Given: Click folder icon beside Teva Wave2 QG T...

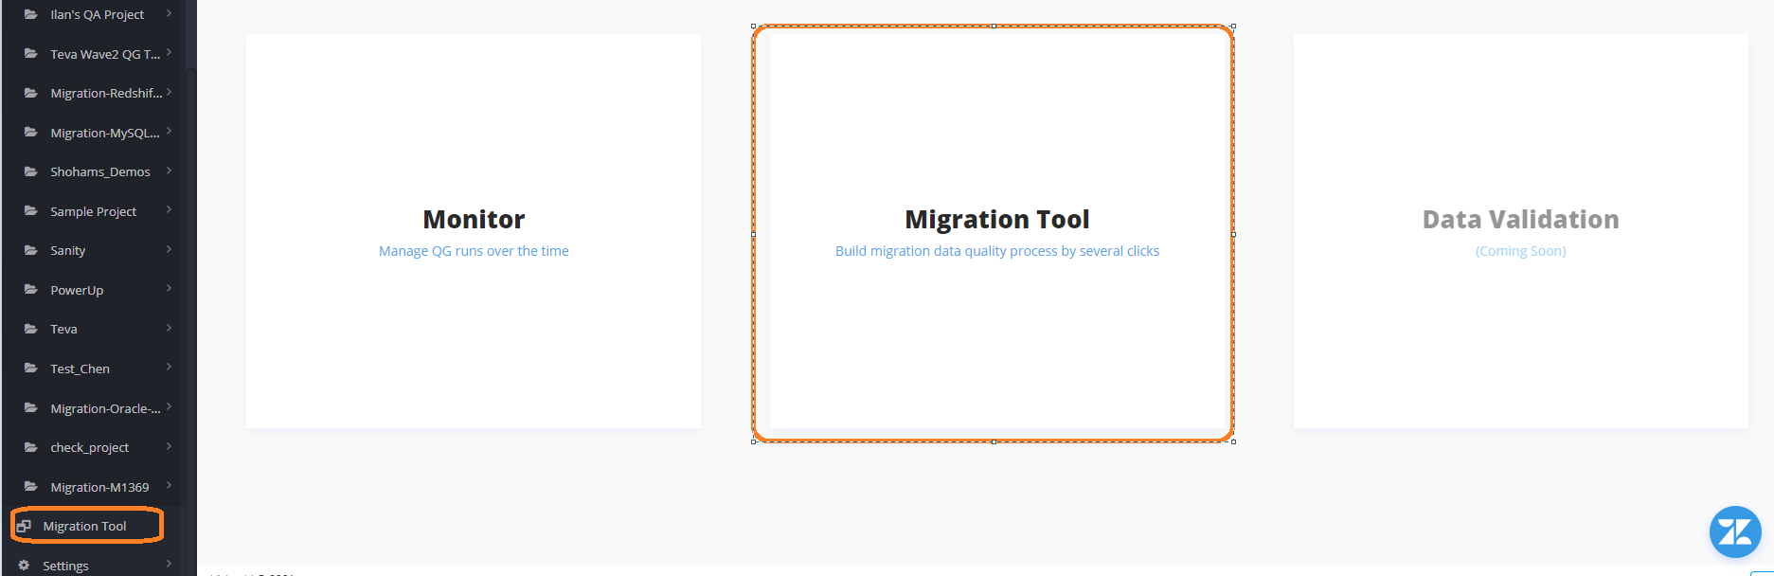Looking at the screenshot, I should [31, 53].
